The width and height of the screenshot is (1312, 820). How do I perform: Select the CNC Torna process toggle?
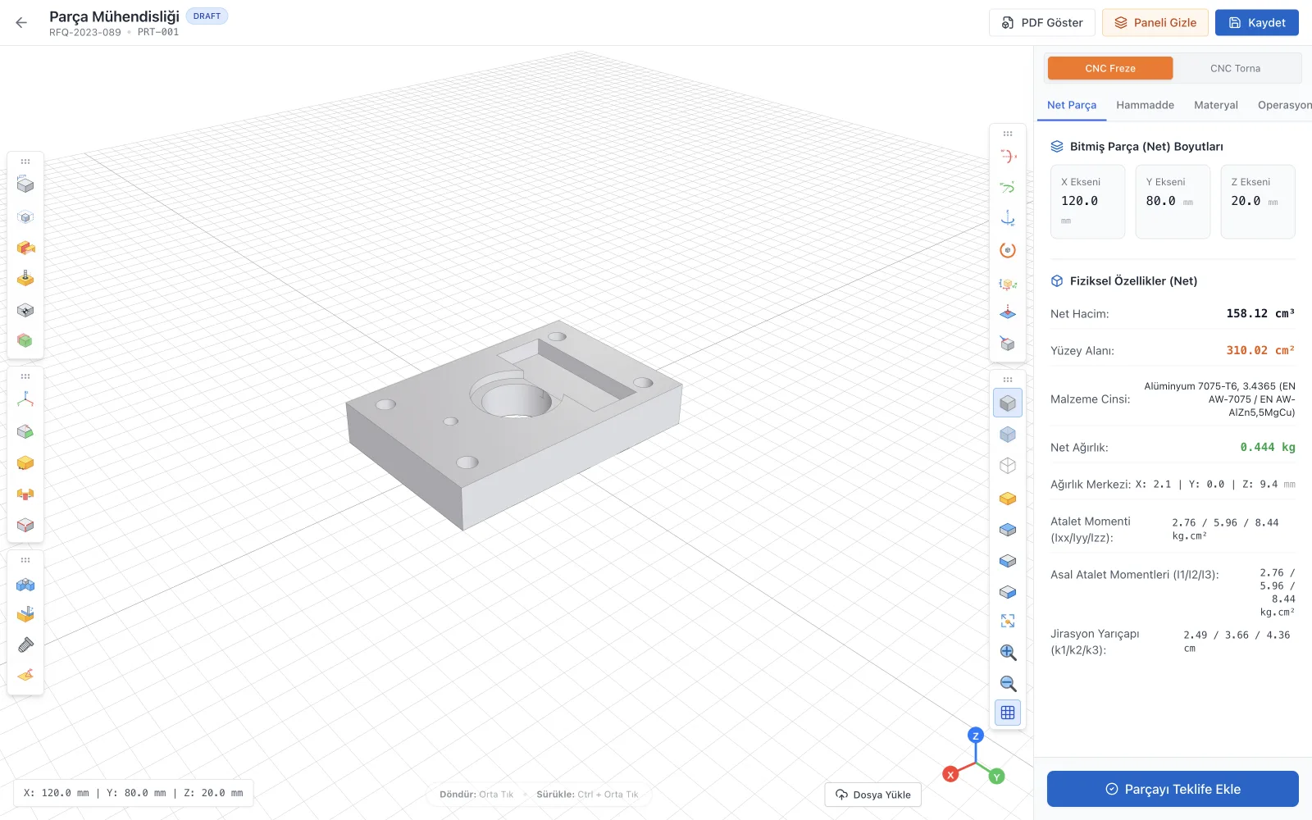coord(1235,68)
